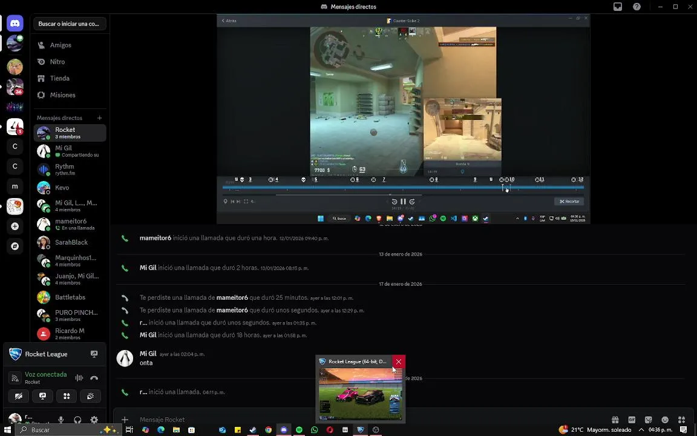Open soundboard in voice panel

point(90,396)
